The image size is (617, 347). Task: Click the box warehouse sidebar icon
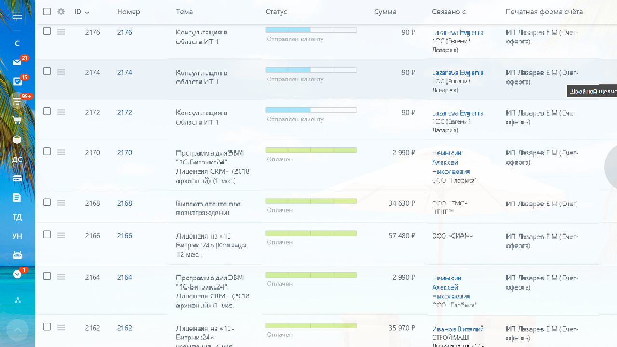pos(17,140)
